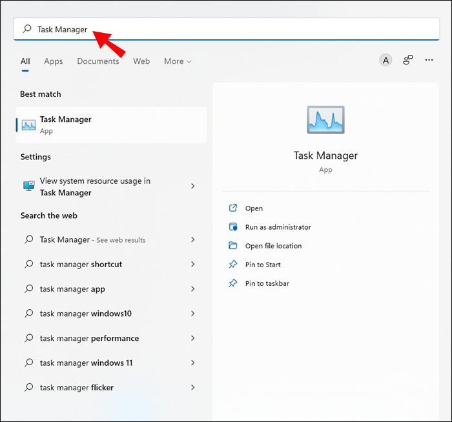The height and width of the screenshot is (422, 452).
Task: Click the task manager windows 11 suggestion
Action: 86,363
